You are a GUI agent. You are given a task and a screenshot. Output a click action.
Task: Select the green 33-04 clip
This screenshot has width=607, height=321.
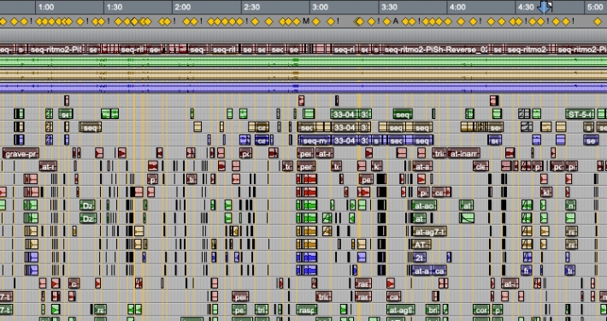pyautogui.click(x=344, y=114)
